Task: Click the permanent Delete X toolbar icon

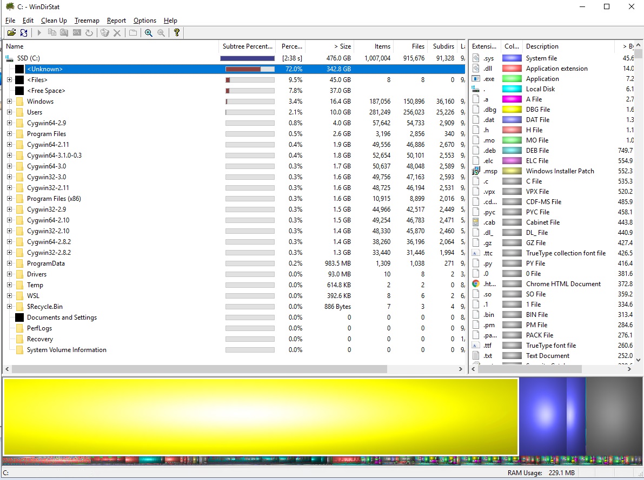Action: (117, 32)
